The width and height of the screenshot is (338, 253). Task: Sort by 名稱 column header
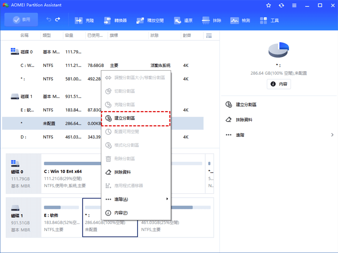[x=24, y=35]
